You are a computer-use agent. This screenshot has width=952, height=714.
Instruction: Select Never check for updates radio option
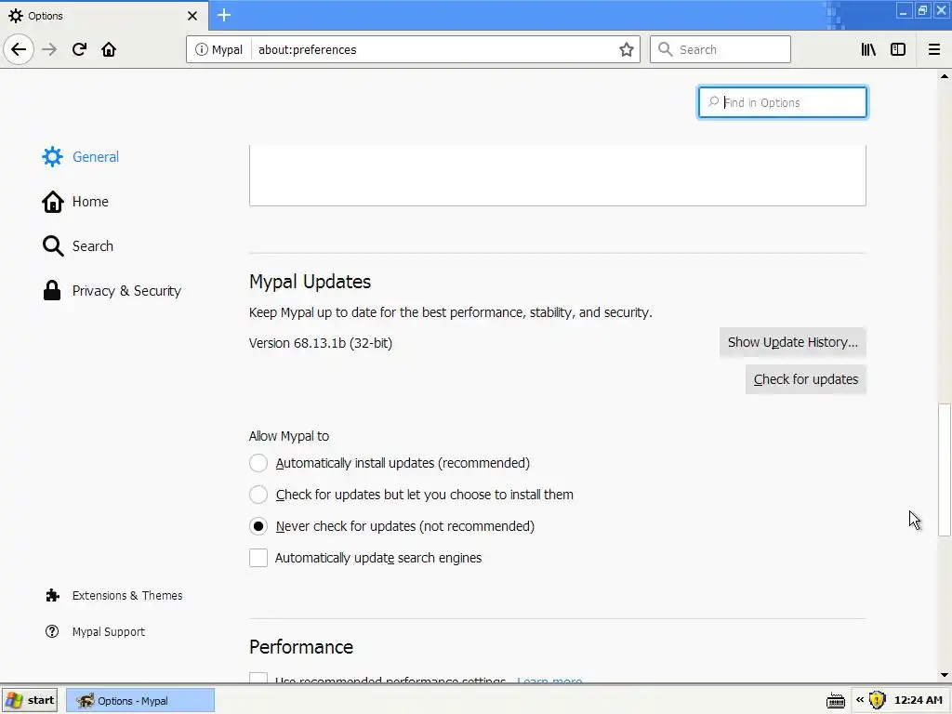[258, 526]
